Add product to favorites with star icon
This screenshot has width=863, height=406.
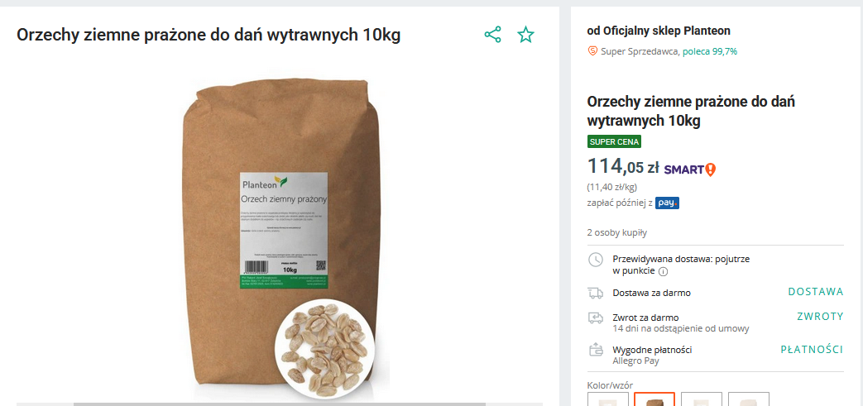(x=525, y=35)
